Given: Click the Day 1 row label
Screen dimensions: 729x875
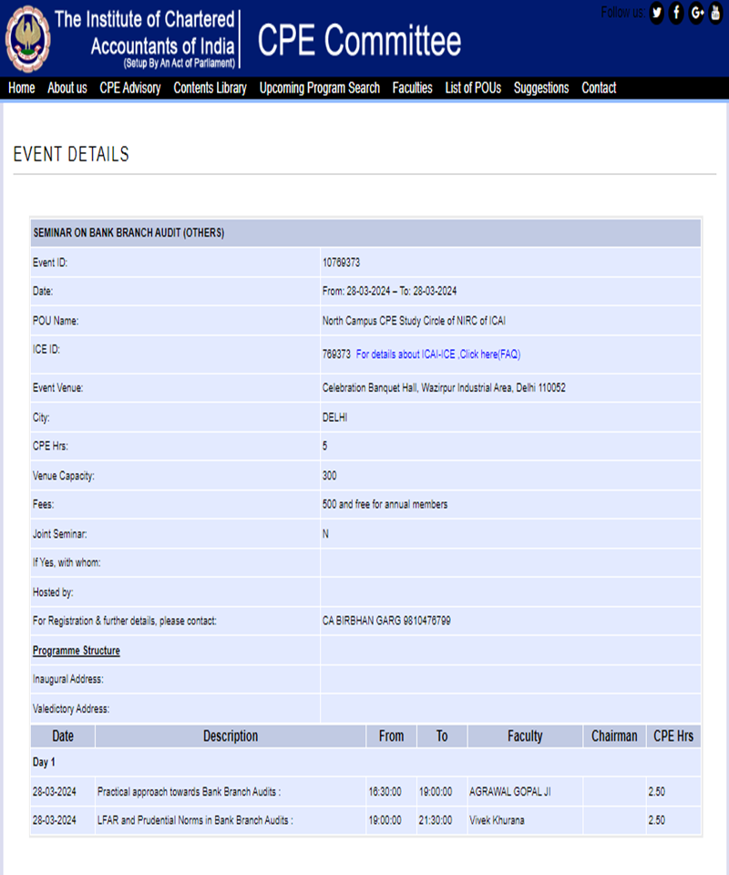Looking at the screenshot, I should click(44, 762).
